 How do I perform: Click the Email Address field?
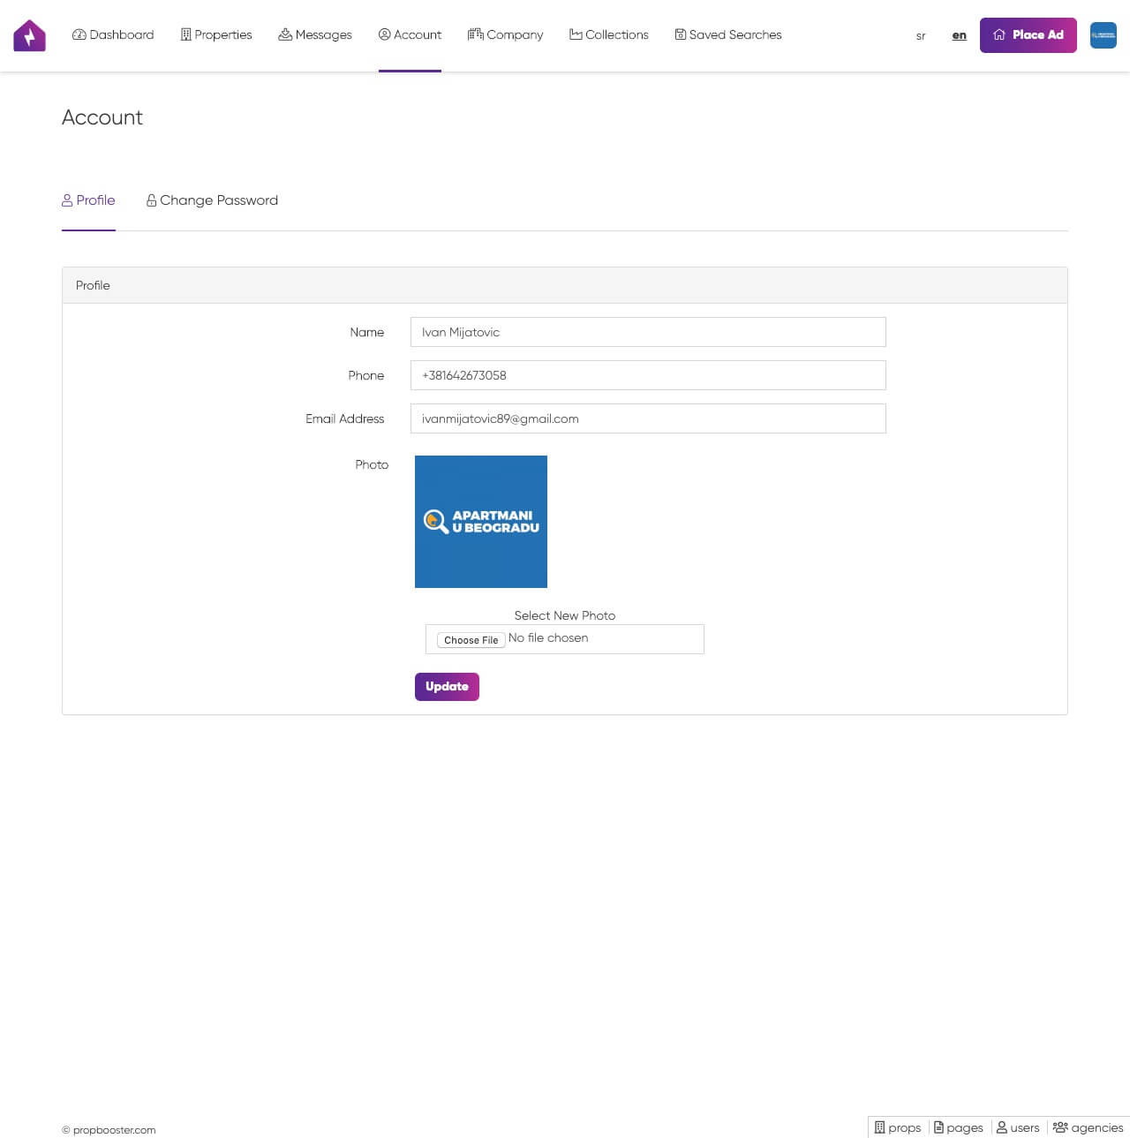[x=647, y=418]
